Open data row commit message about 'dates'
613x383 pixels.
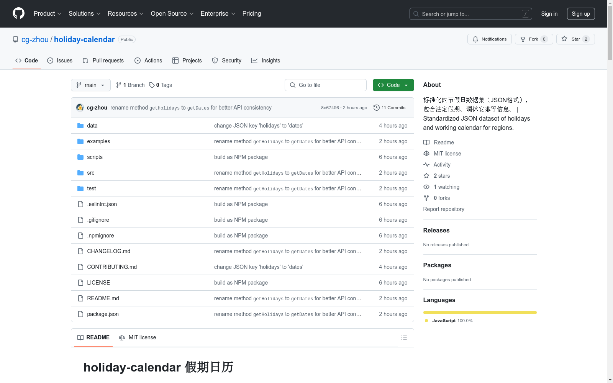click(x=259, y=126)
